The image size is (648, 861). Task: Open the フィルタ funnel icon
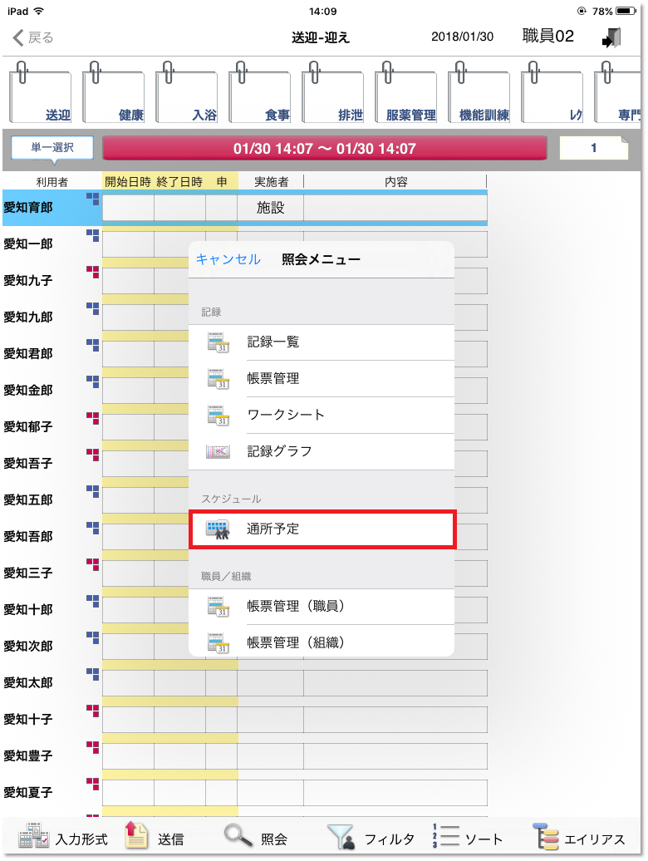pyautogui.click(x=339, y=836)
